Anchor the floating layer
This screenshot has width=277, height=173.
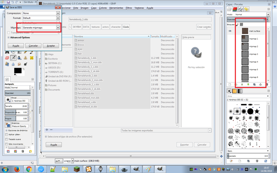pyautogui.click(x=260, y=85)
